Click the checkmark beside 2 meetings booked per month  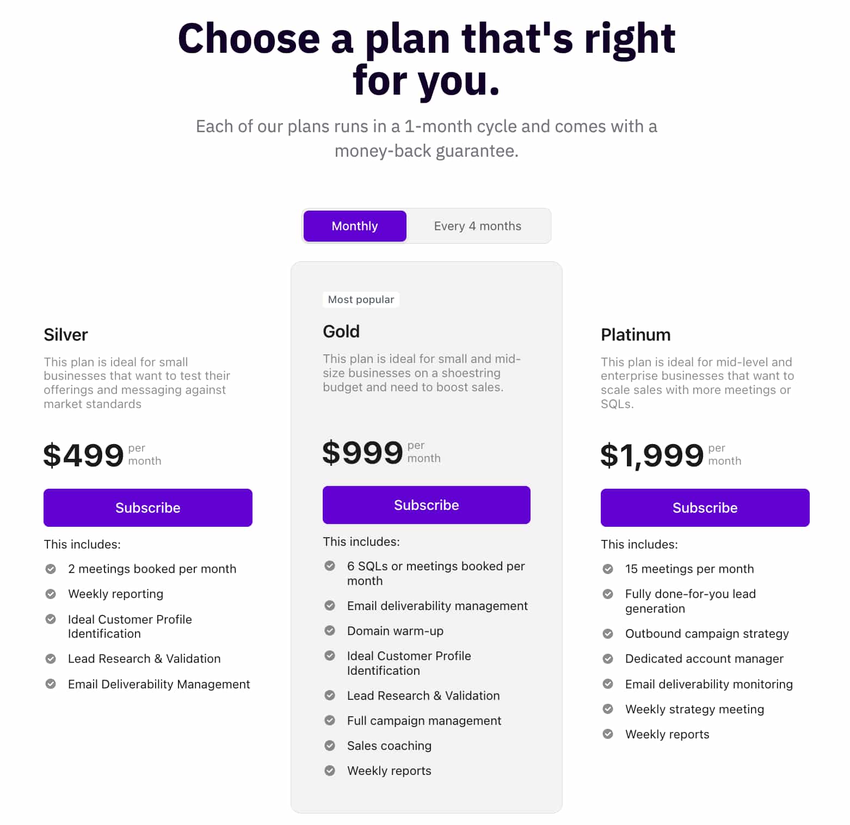coord(51,569)
